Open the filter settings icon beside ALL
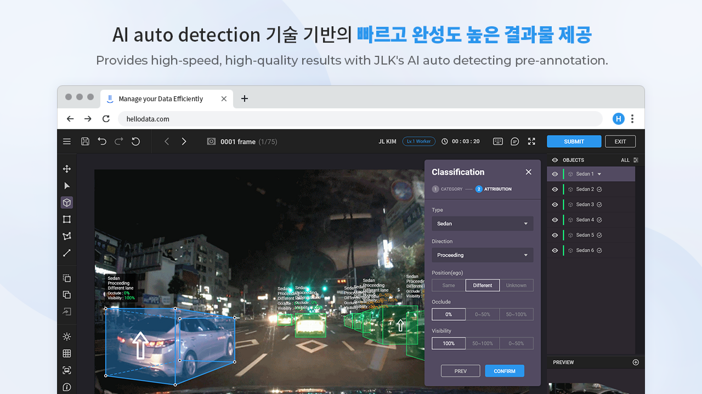 (636, 160)
